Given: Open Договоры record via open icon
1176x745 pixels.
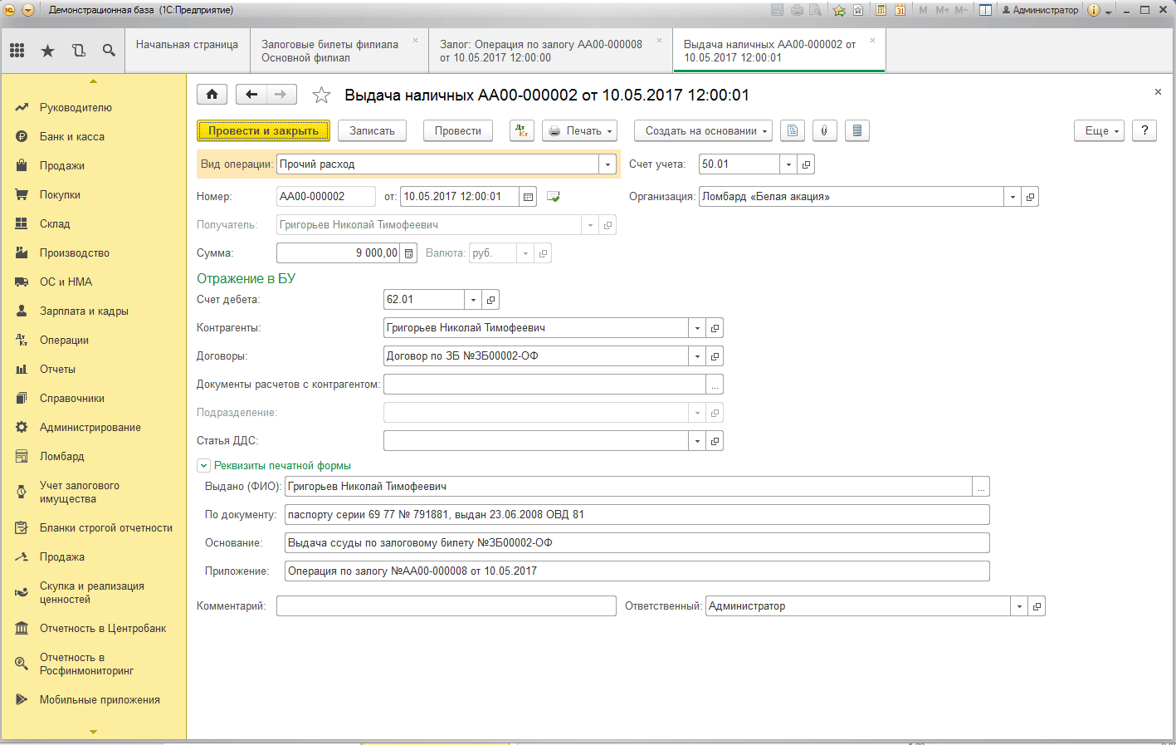Looking at the screenshot, I should (x=715, y=356).
